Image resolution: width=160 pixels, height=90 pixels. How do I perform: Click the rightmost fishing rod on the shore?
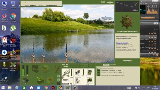pyautogui.click(x=66, y=51)
